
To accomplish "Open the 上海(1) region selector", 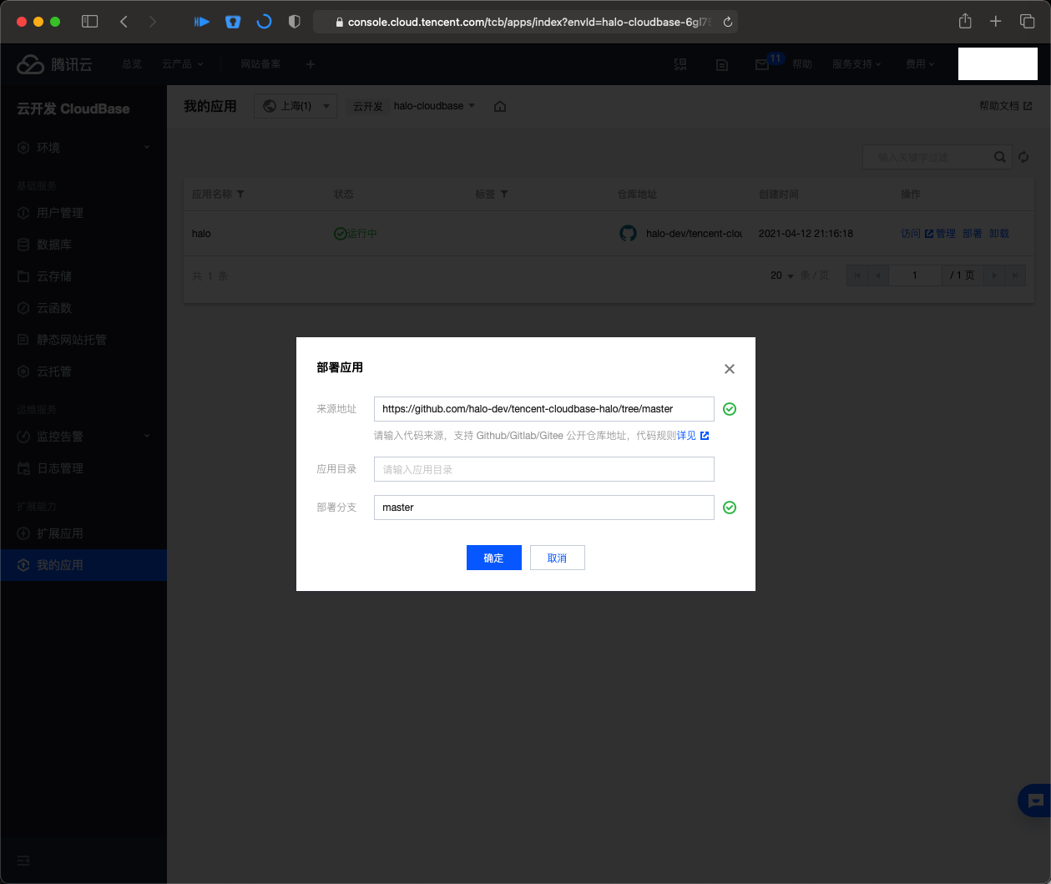I will pyautogui.click(x=295, y=105).
